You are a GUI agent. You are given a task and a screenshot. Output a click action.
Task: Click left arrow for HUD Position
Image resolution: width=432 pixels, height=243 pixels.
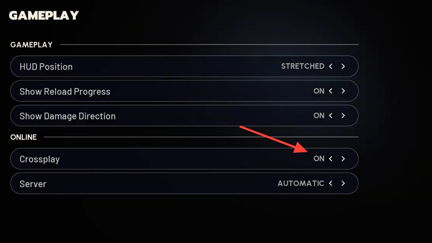click(331, 66)
